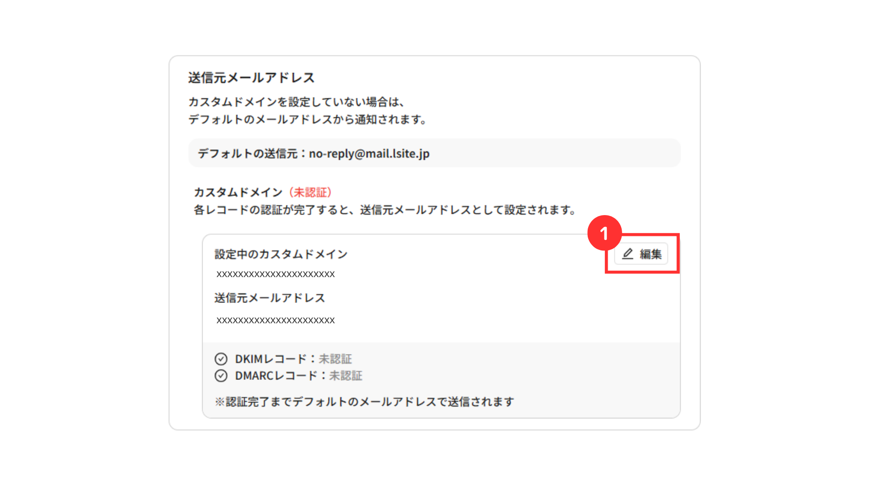
Task: Click the red (未認証) status text
Action: tap(310, 192)
